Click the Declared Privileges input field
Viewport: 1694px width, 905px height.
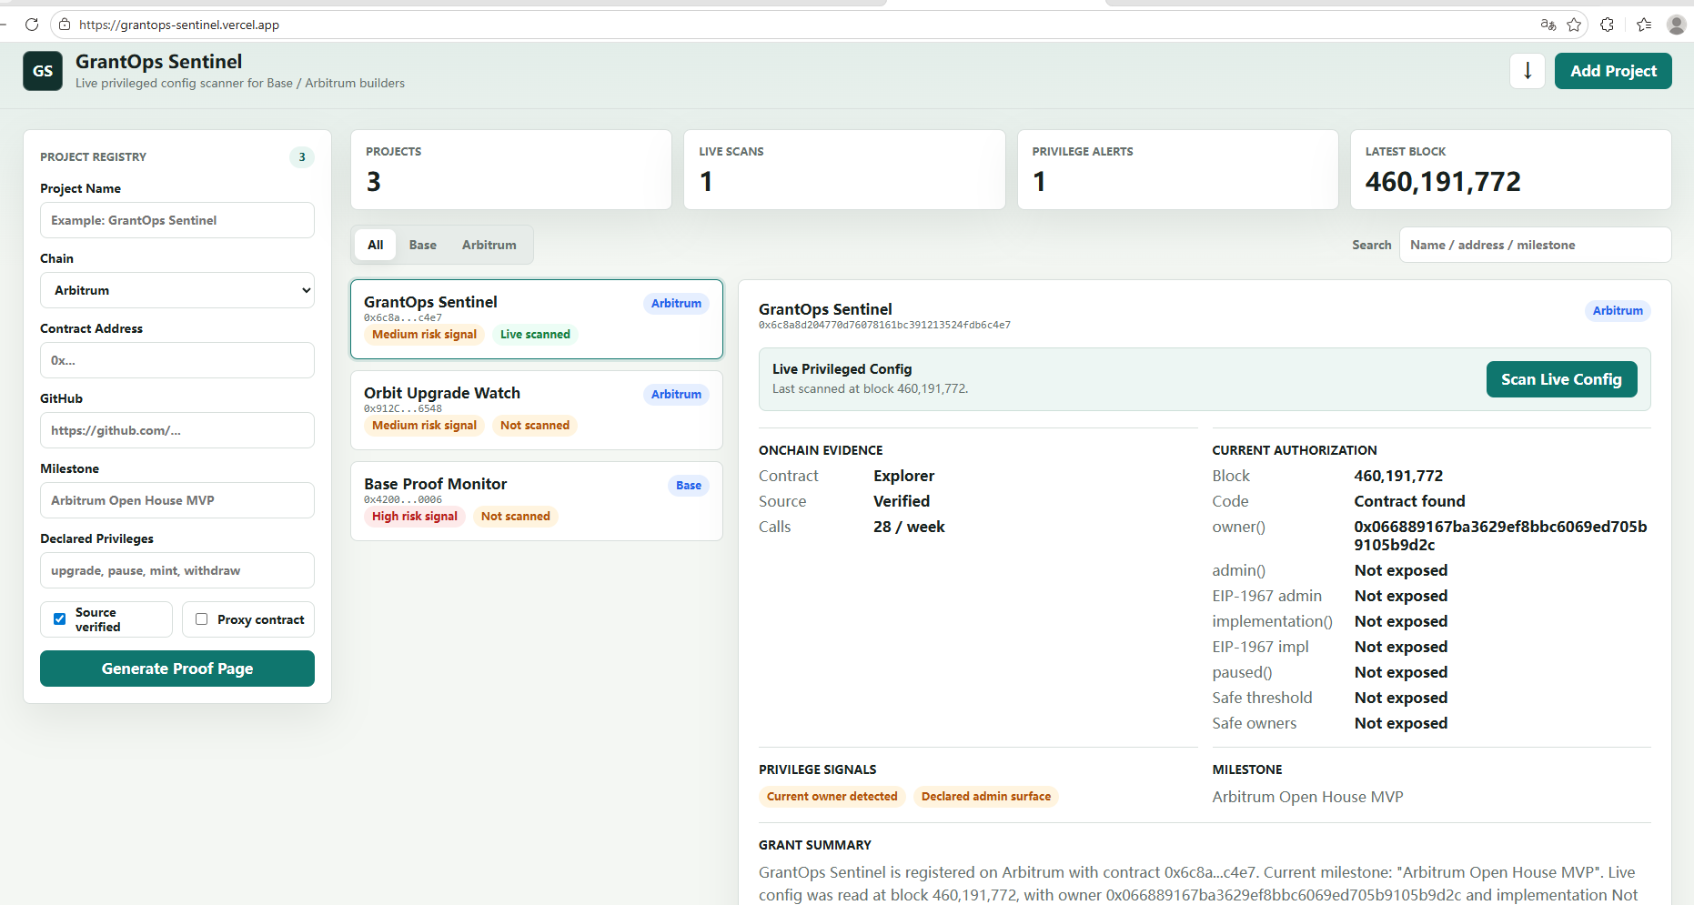(177, 570)
